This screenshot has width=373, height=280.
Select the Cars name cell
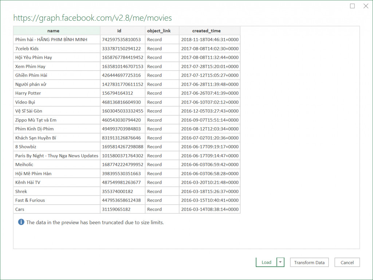pos(20,209)
